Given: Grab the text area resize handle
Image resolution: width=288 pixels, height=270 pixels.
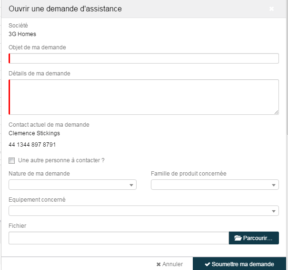Looking at the screenshot, I should 276,112.
